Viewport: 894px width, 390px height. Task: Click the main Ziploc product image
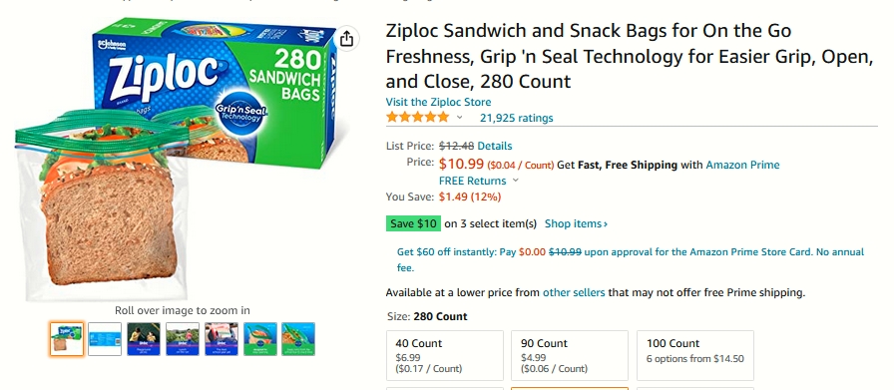[175, 159]
